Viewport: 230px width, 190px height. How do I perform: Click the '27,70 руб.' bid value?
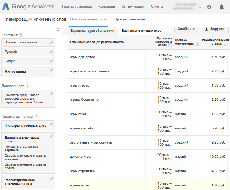218,57
